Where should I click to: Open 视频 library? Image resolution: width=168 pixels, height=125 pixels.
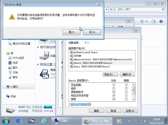tap(13, 63)
